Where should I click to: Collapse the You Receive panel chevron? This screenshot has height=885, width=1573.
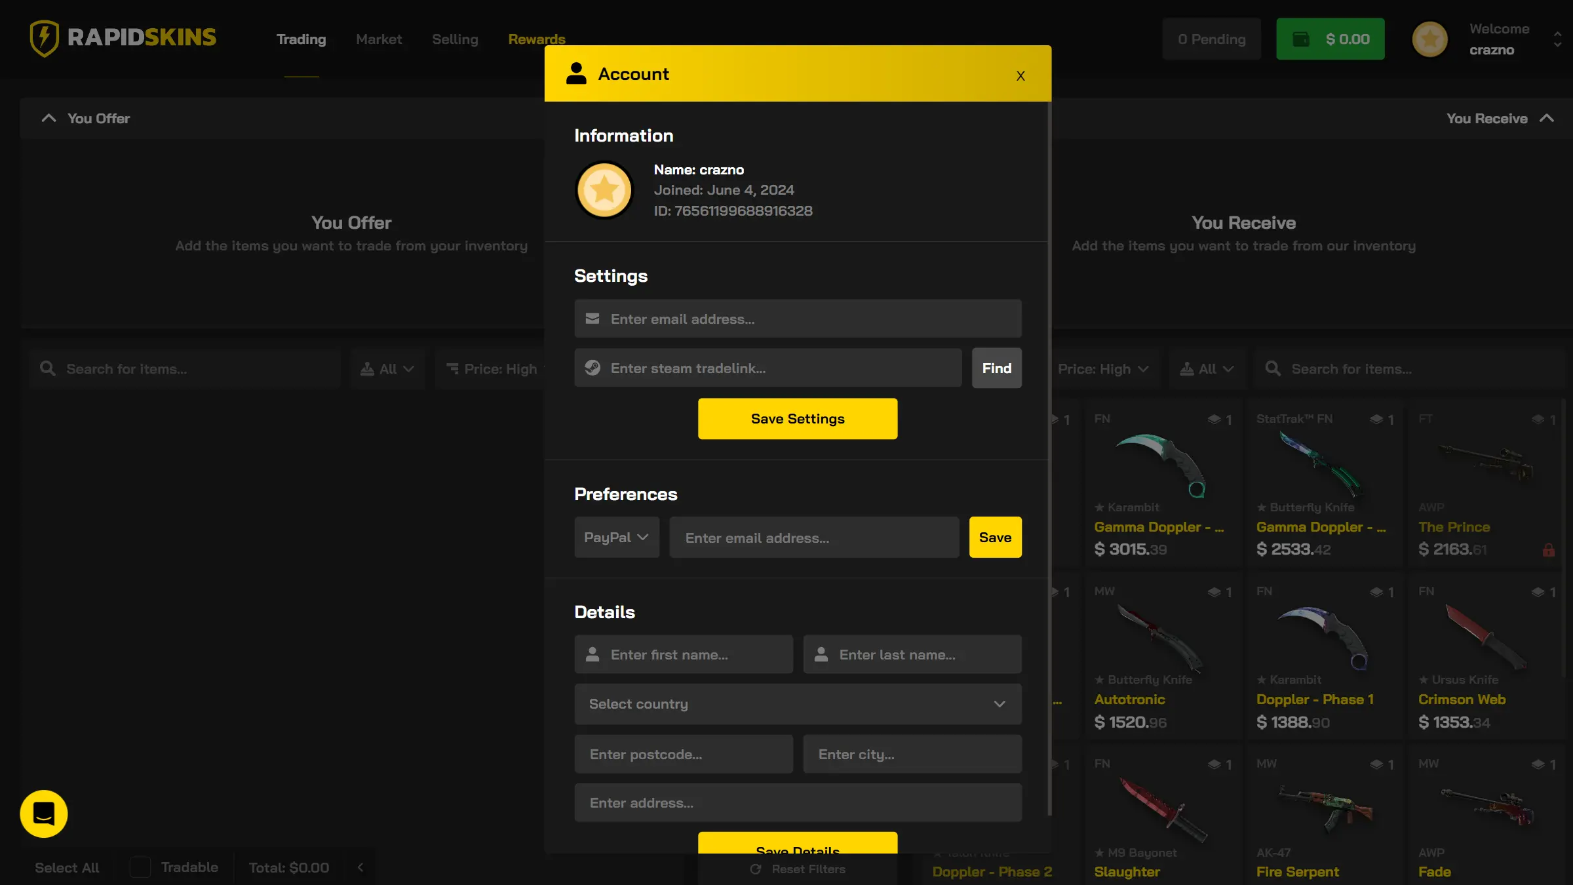(x=1547, y=118)
